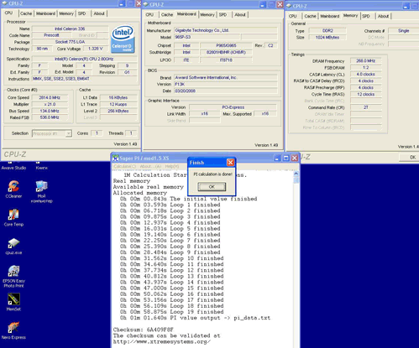Open Memory tab in left CPU-Z window

click(x=66, y=13)
